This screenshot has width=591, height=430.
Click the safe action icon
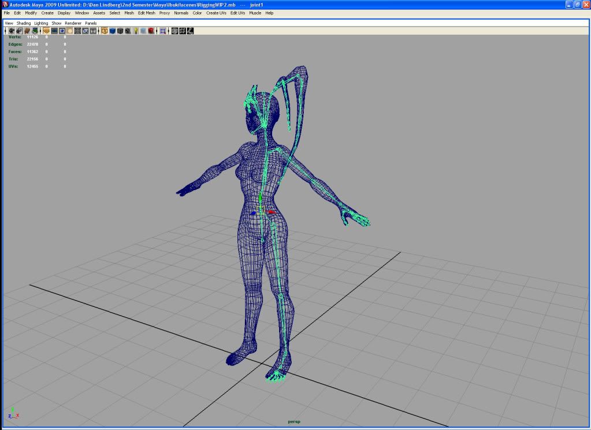[86, 31]
